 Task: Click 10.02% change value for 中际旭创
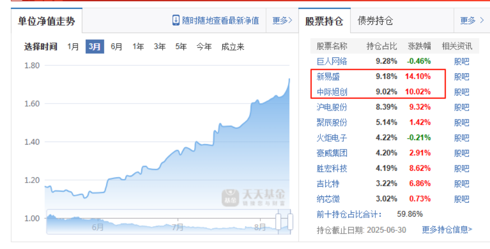(418, 92)
